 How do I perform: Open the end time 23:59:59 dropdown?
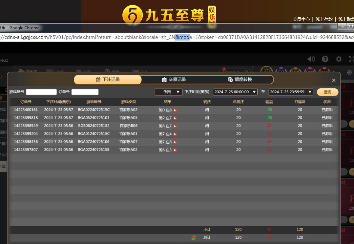(x=291, y=92)
